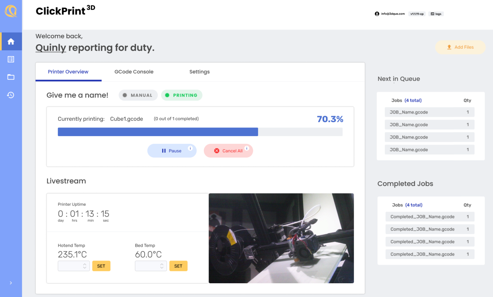Toggle the PRINTING status pill
Image resolution: width=493 pixels, height=297 pixels.
[182, 95]
